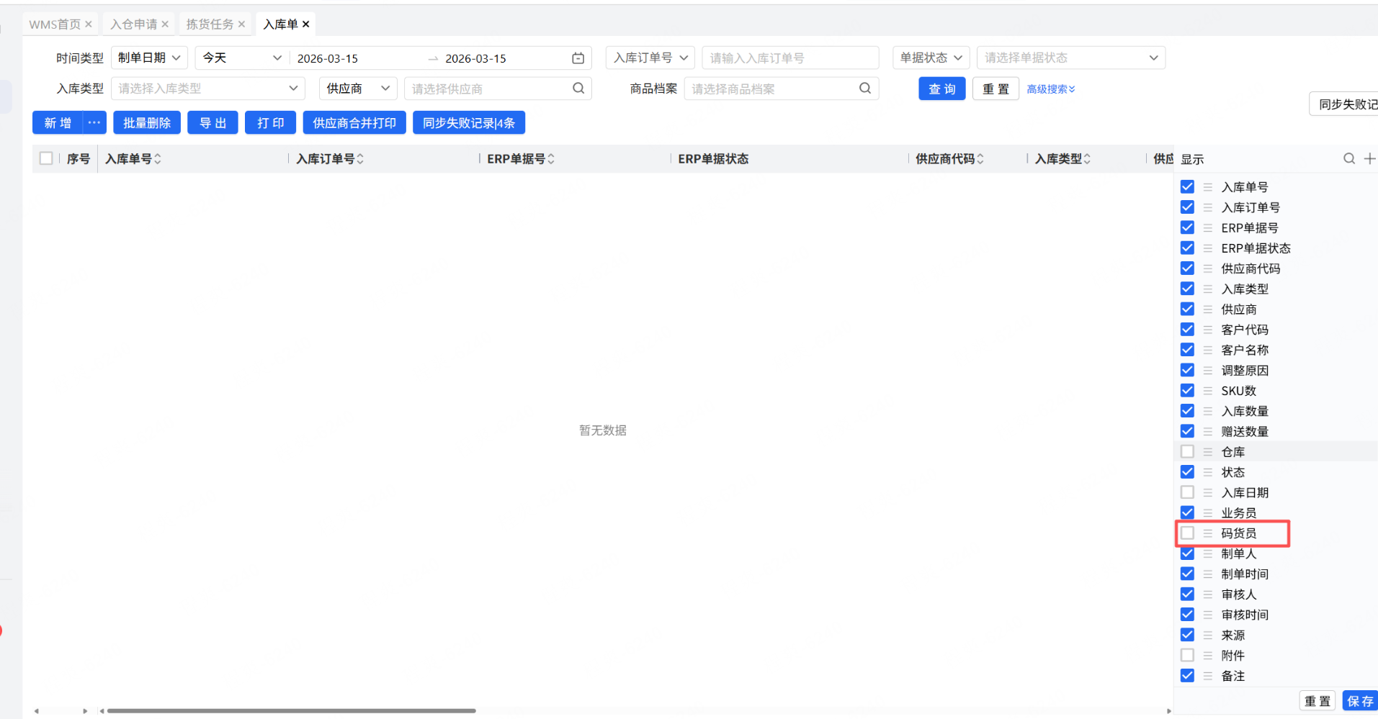Sort by 供应商代码 column
1378x719 pixels.
[980, 159]
